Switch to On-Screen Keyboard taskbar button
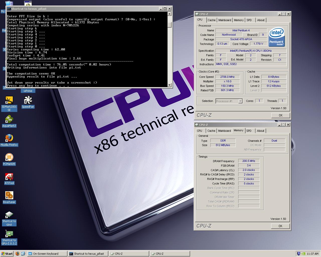 pos(47,253)
